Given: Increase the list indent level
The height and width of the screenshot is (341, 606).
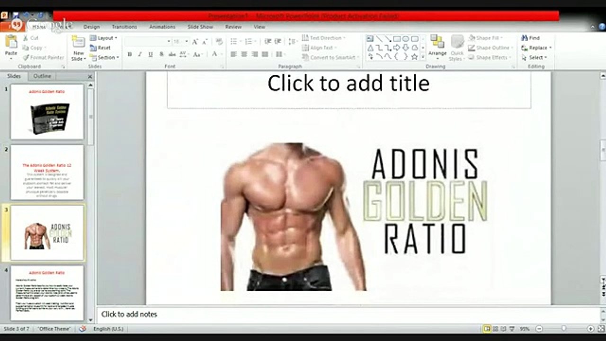Looking at the screenshot, I should point(278,42).
